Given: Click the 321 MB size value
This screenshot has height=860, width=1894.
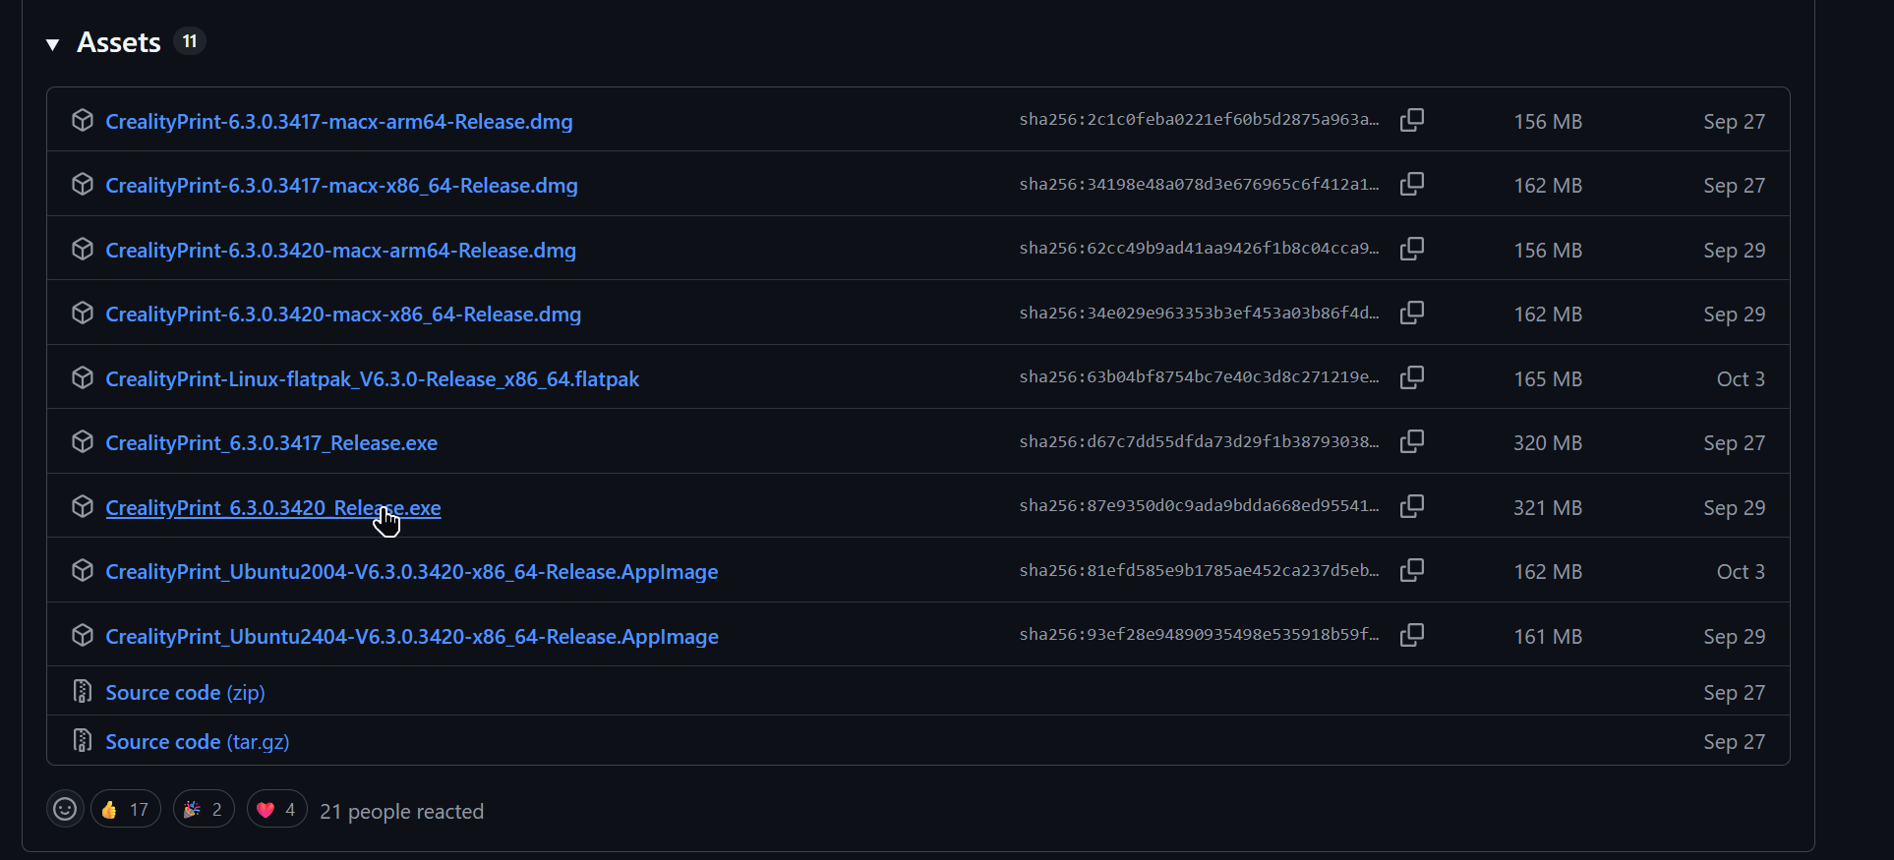Looking at the screenshot, I should tap(1548, 508).
